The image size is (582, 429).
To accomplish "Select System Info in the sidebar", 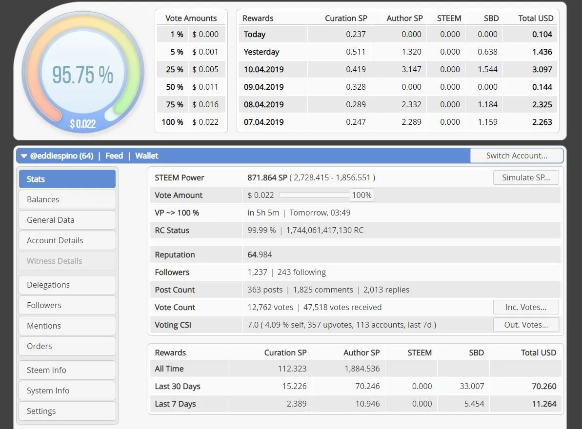I will (x=67, y=390).
